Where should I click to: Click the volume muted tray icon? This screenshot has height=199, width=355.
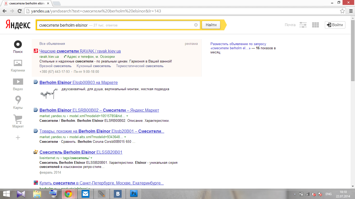pyautogui.click(x=314, y=194)
